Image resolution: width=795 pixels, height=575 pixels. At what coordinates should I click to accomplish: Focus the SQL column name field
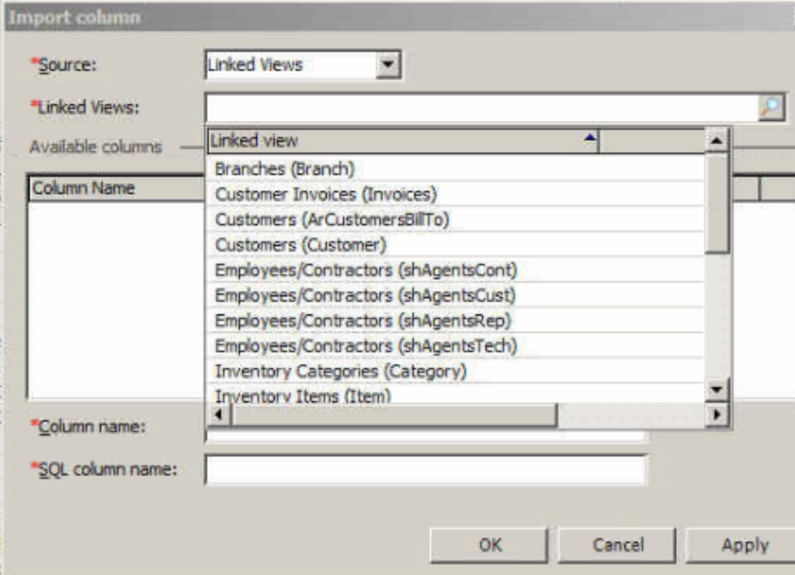click(x=426, y=469)
